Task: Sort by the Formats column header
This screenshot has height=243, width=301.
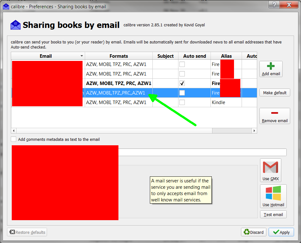Action: (119, 56)
